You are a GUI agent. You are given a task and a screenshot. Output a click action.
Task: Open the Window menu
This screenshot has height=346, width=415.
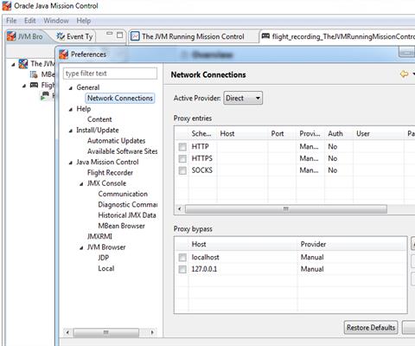pyautogui.click(x=56, y=21)
